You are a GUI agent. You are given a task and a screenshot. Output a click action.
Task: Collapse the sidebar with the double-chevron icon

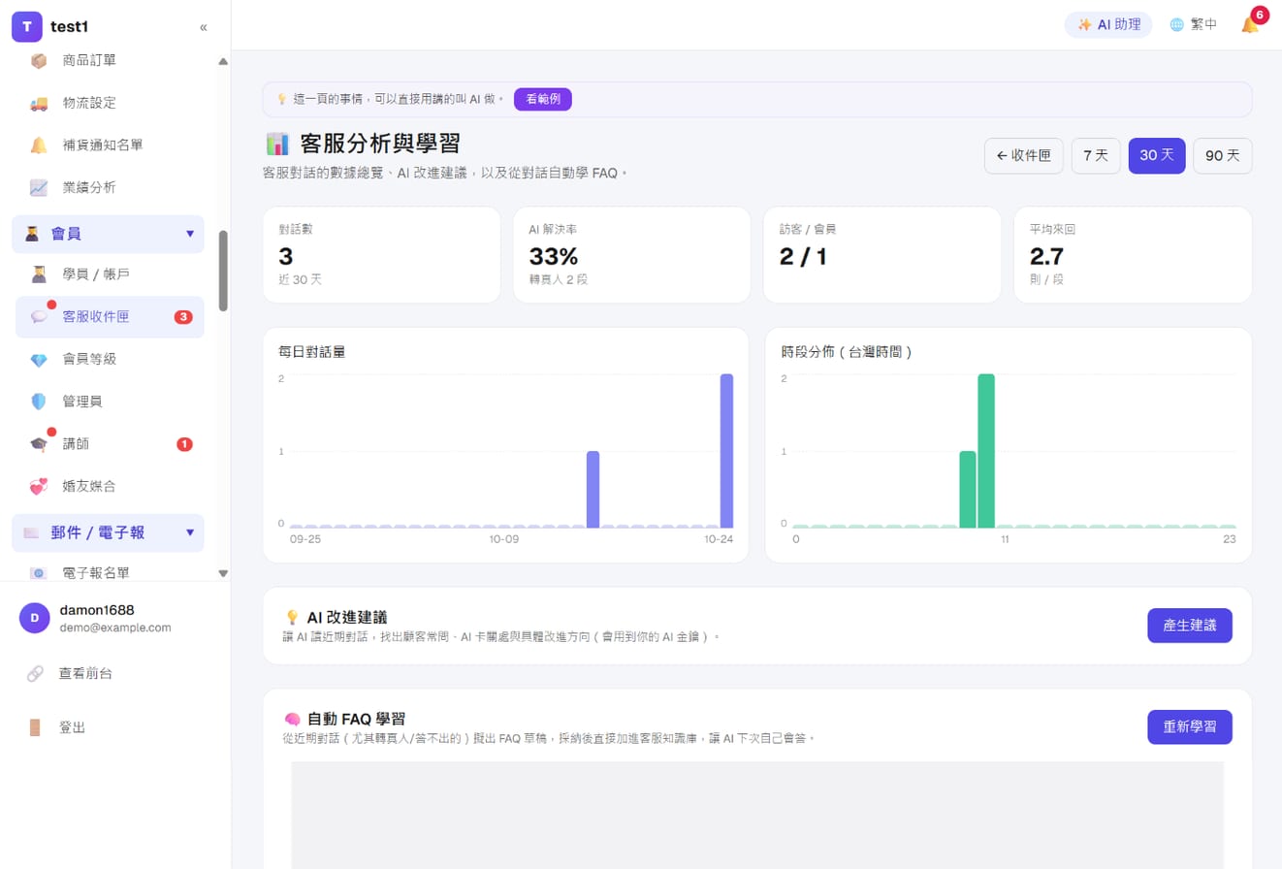pos(204,27)
